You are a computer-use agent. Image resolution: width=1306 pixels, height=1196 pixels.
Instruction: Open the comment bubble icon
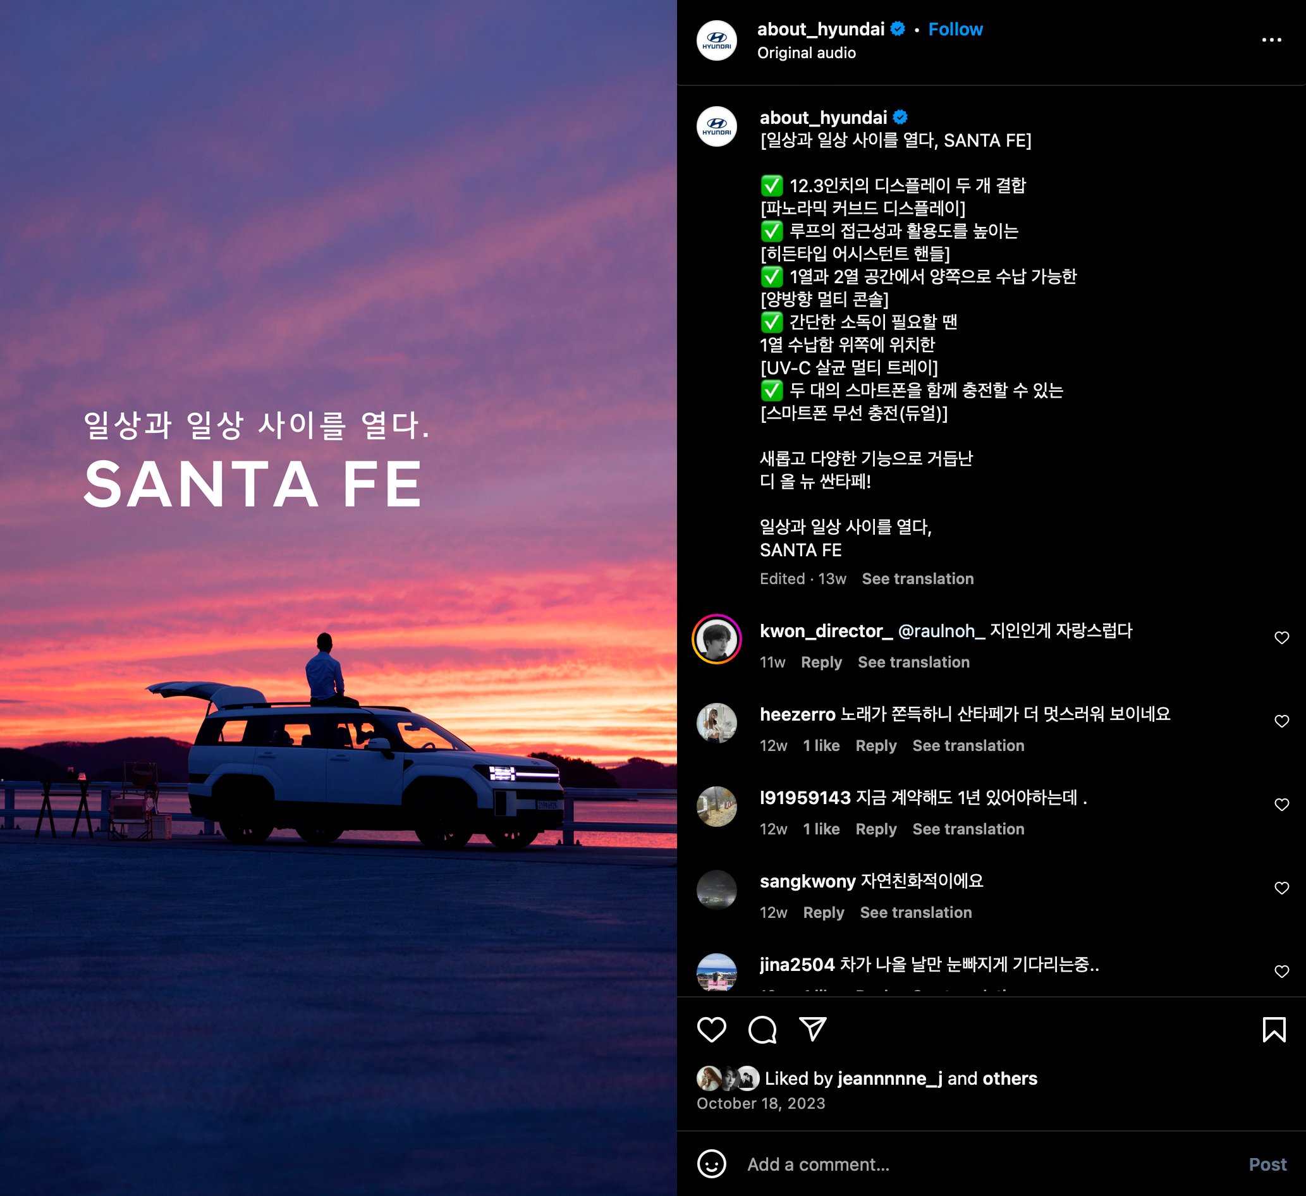coord(762,1030)
